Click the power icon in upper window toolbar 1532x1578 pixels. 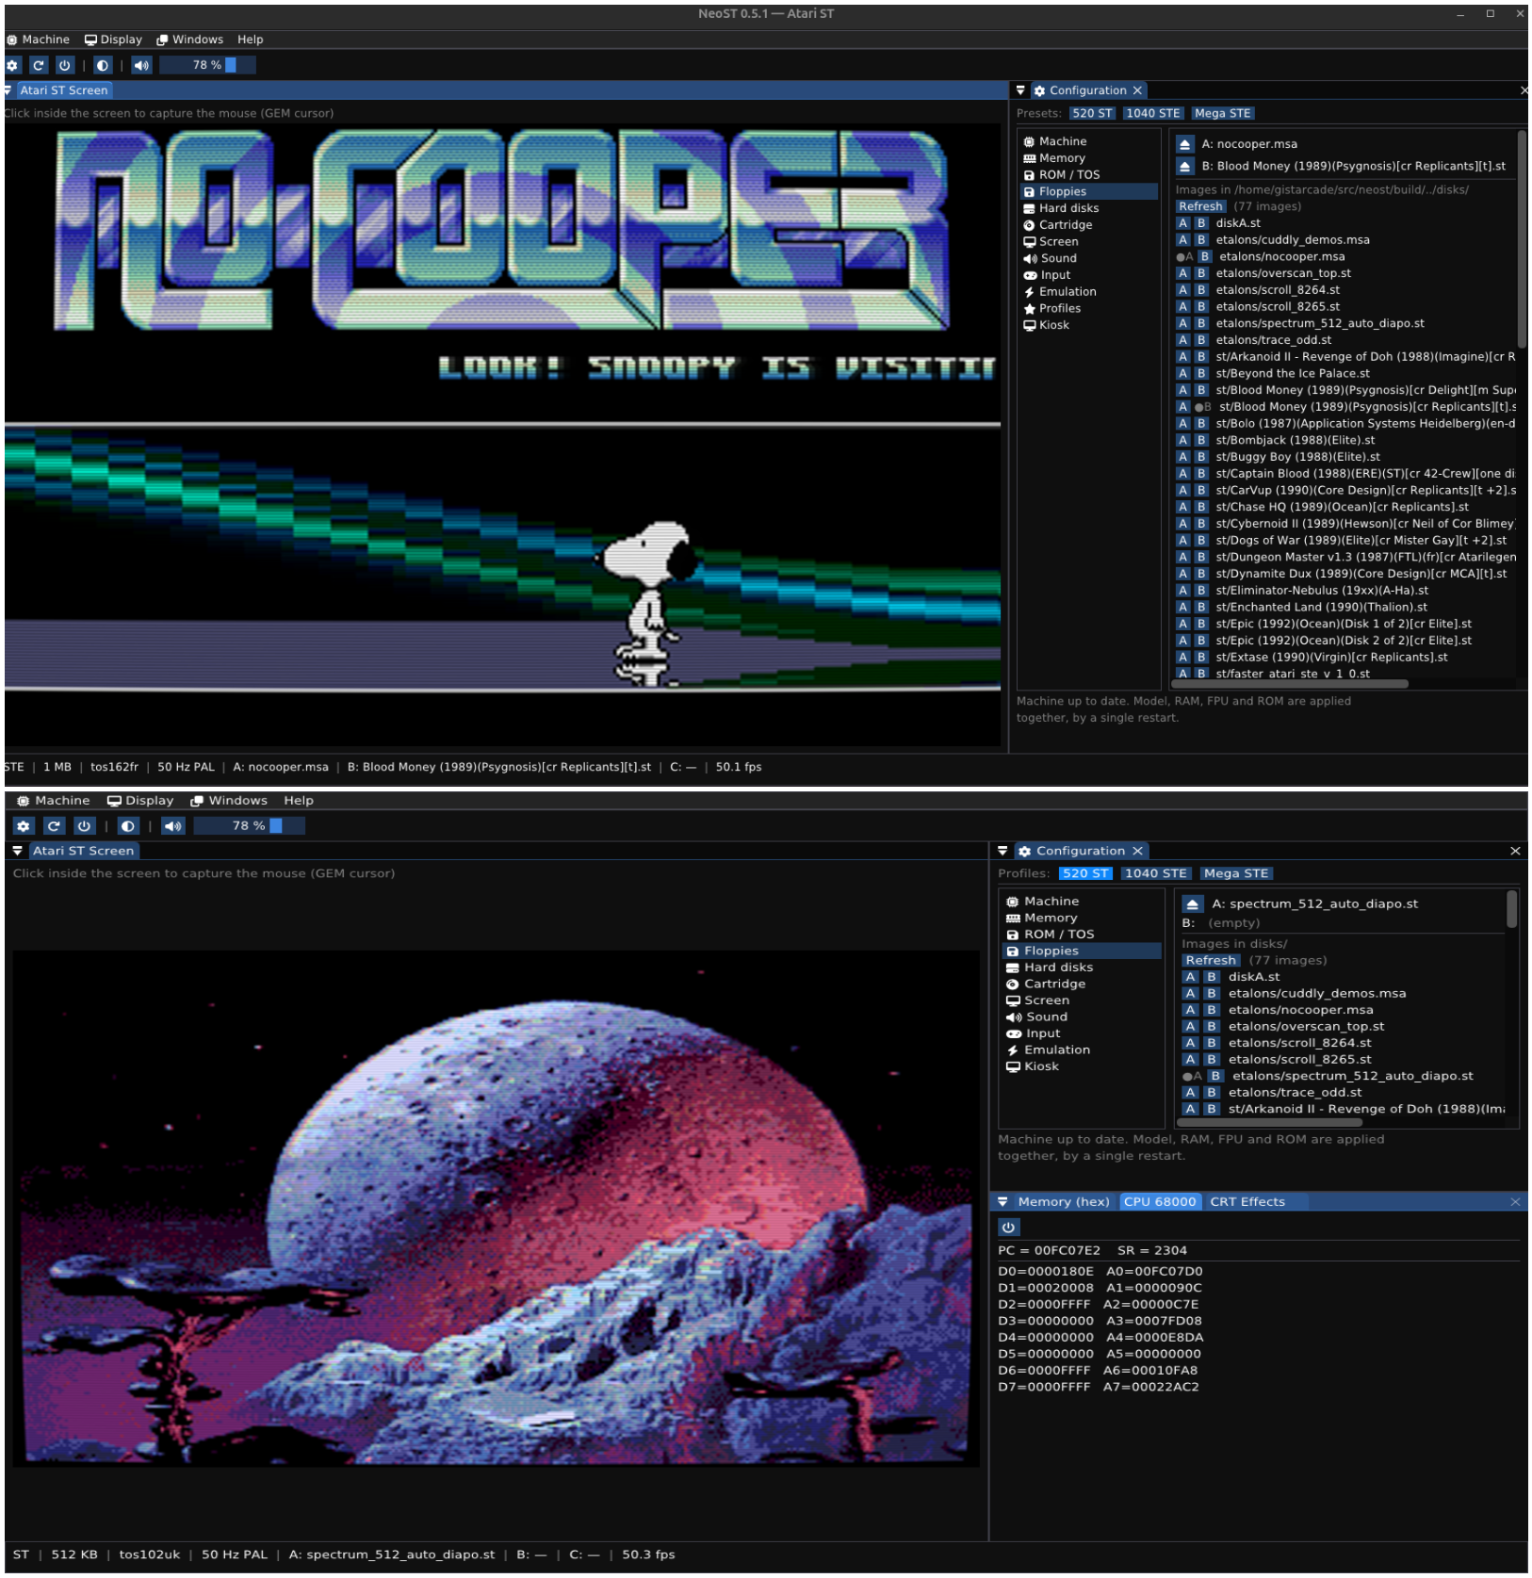(x=64, y=66)
